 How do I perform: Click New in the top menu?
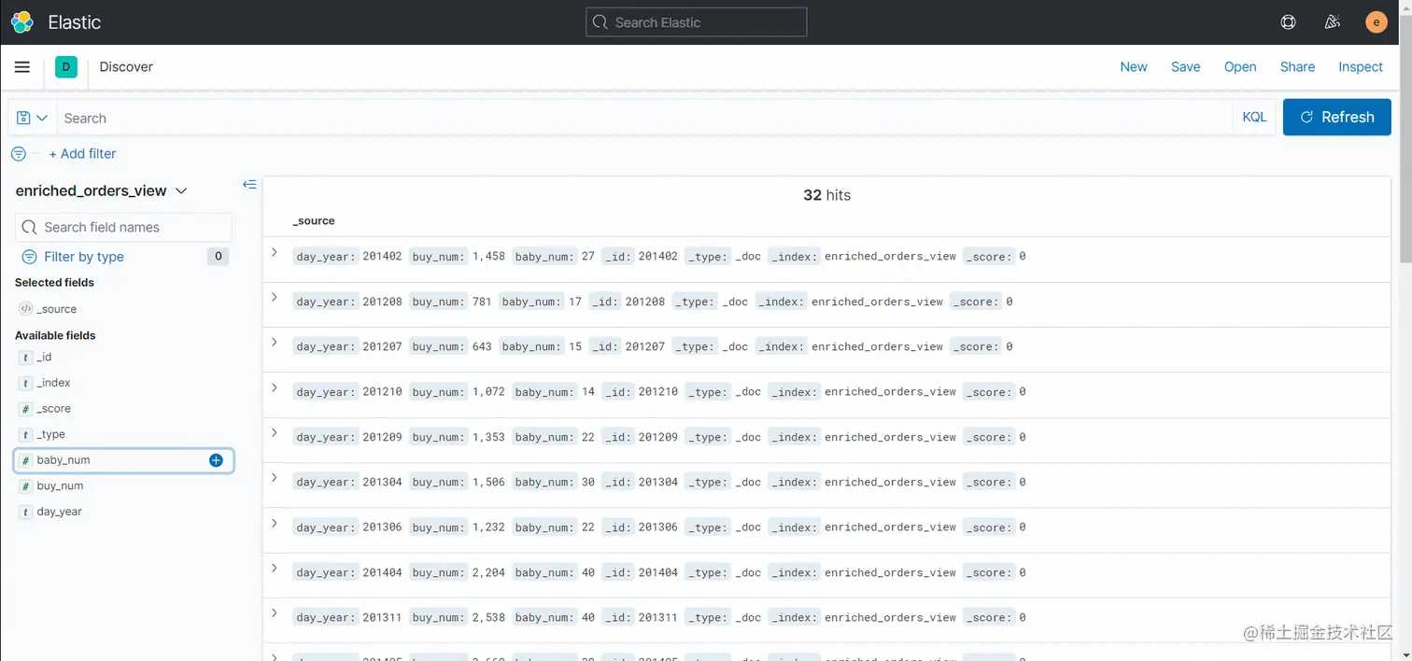coord(1134,67)
